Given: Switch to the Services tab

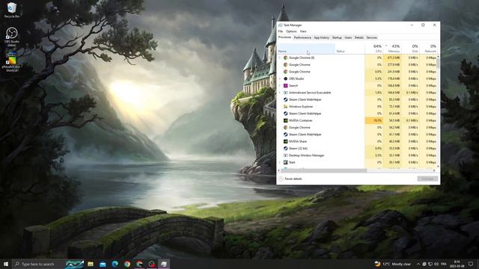Looking at the screenshot, I should [x=372, y=37].
